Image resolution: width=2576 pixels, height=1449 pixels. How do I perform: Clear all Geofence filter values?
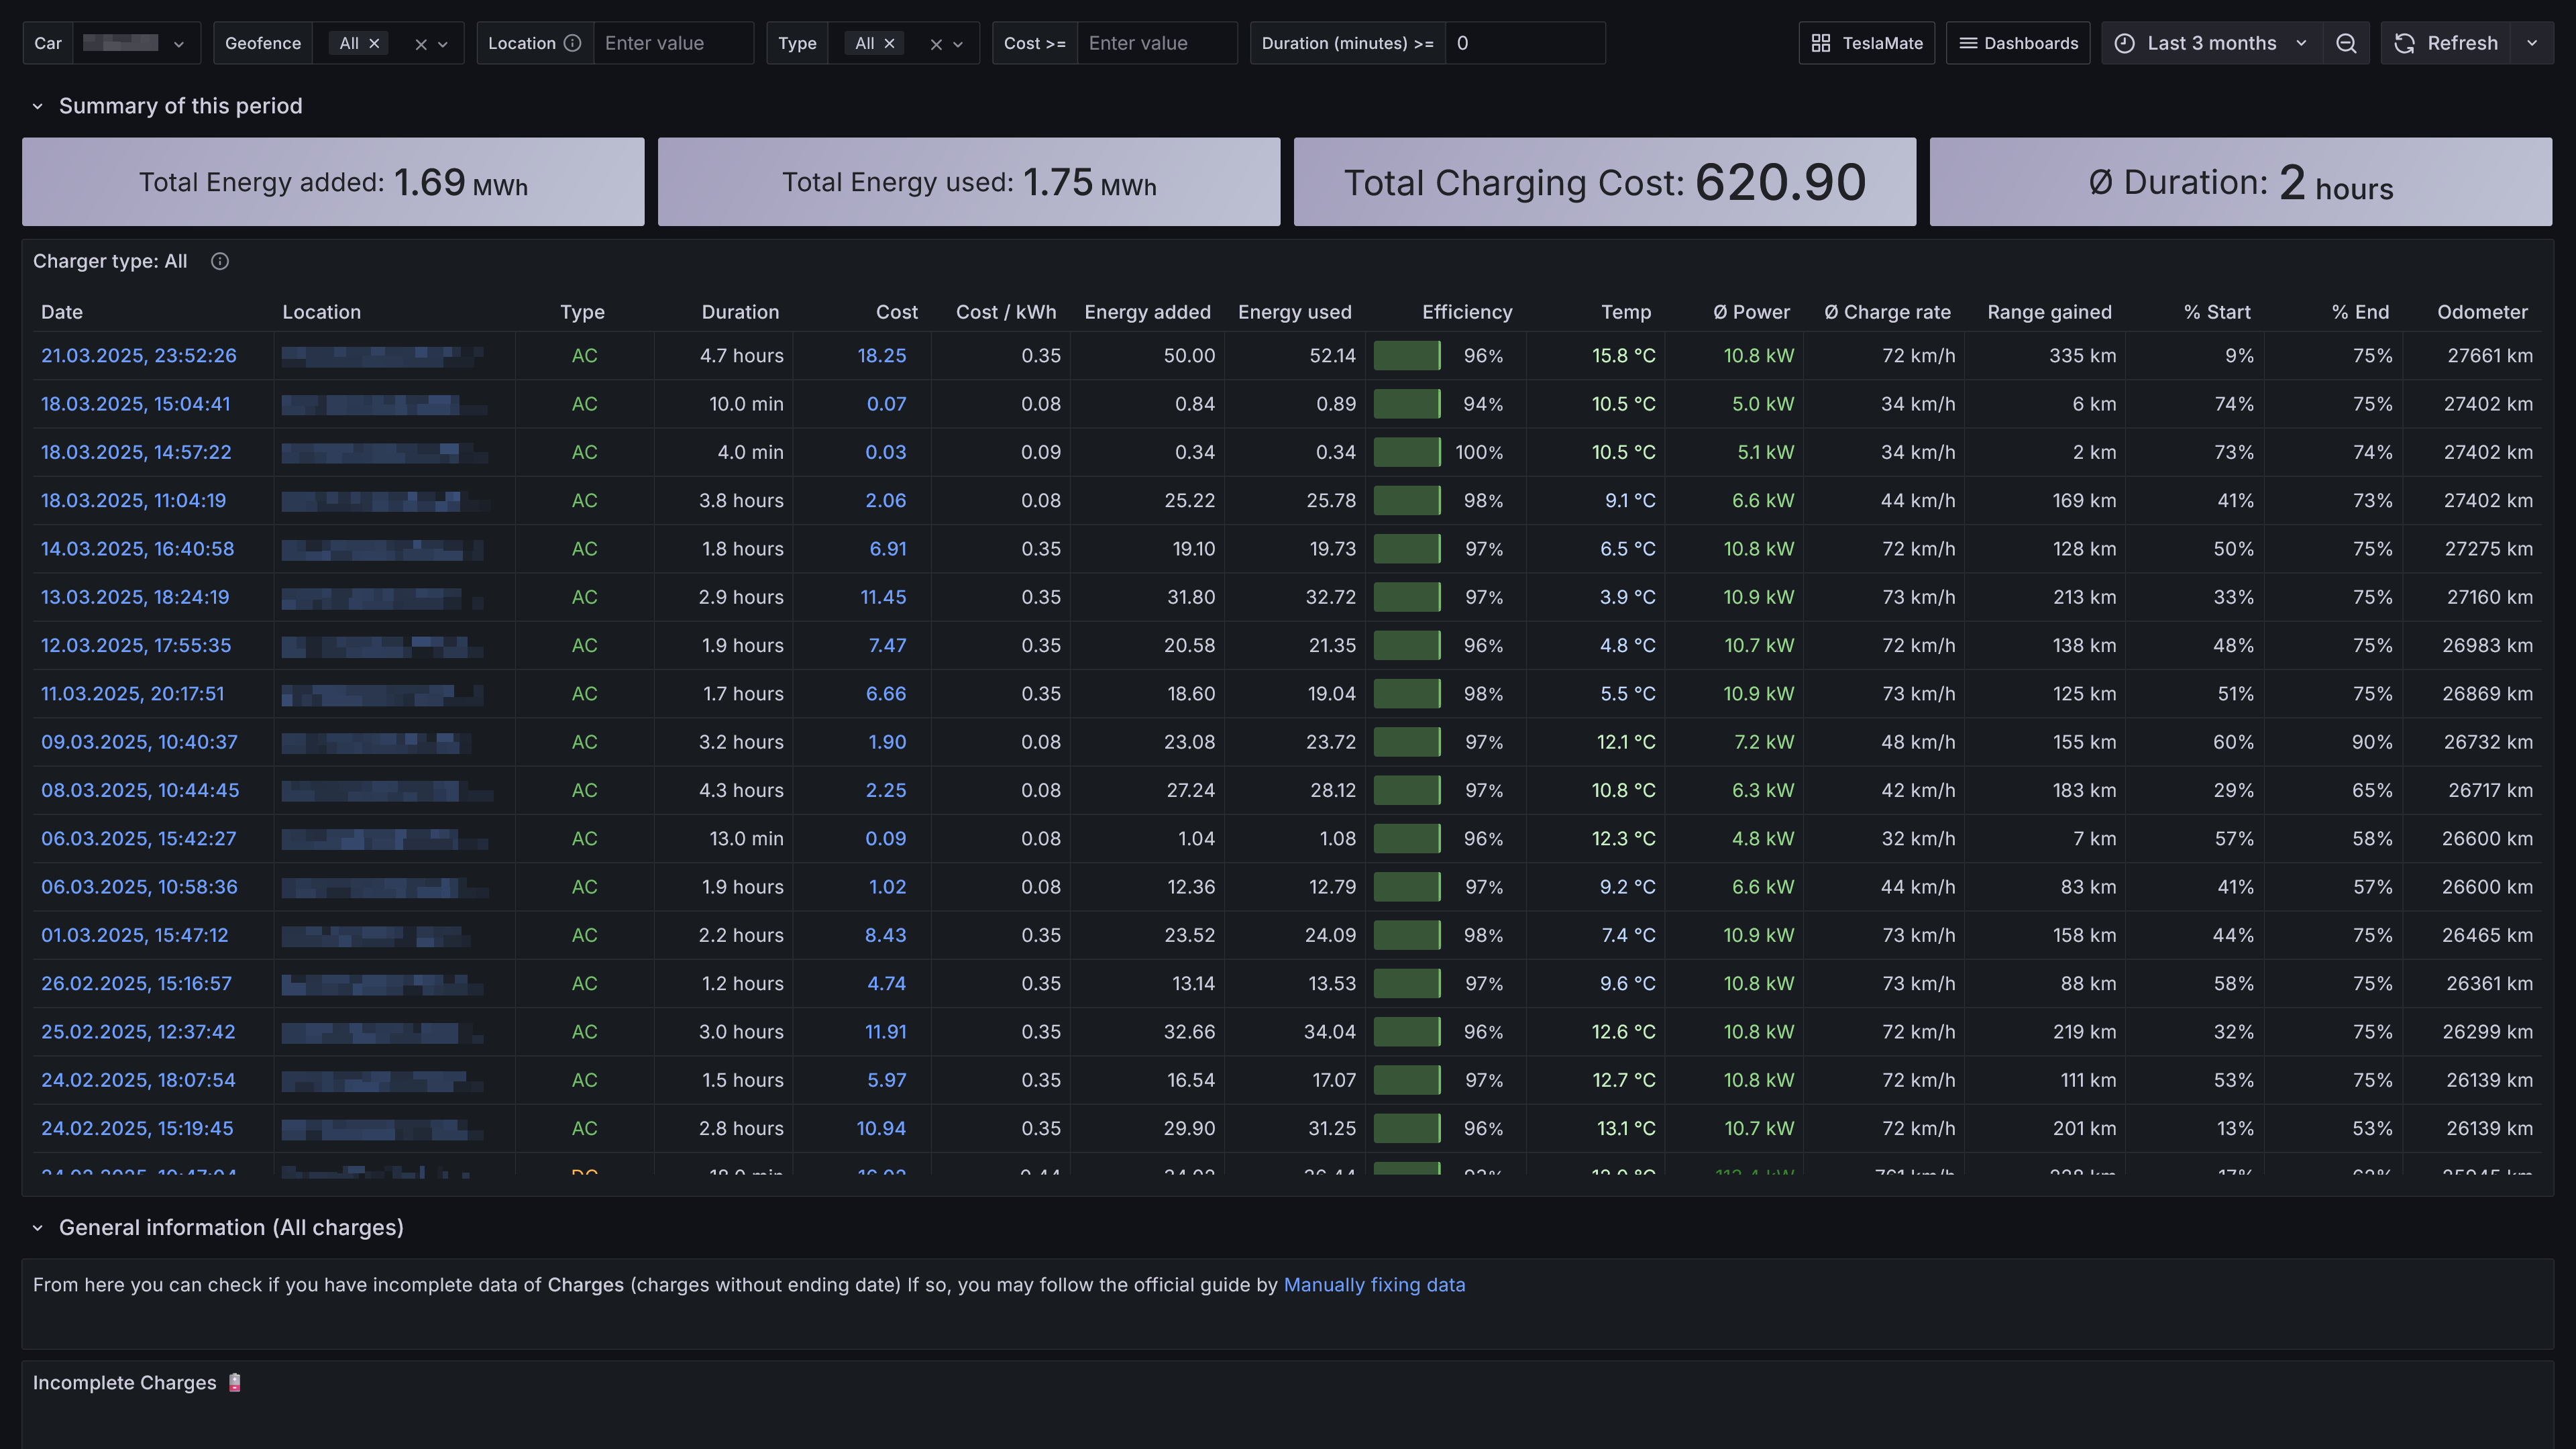tap(421, 44)
